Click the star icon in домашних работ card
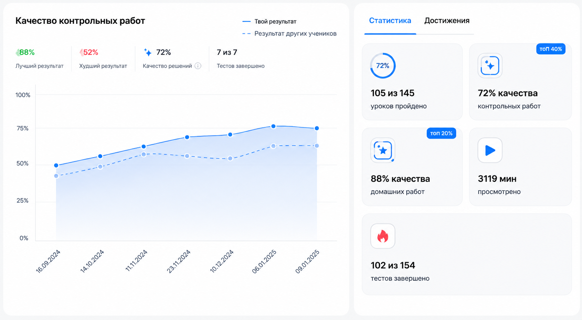 383,150
